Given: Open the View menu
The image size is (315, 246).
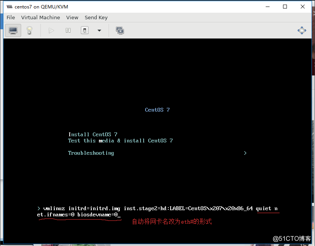Looking at the screenshot, I should pos(72,17).
